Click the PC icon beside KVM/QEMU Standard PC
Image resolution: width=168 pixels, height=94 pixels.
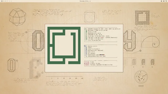click(x=85, y=29)
